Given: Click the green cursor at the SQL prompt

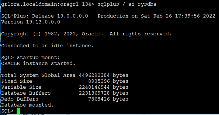Looking at the screenshot, I should [x=18, y=111].
